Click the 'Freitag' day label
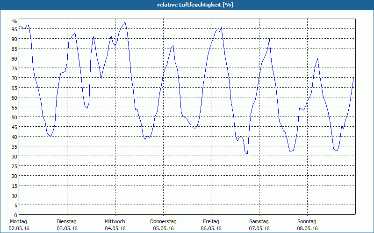Viewport: 374px width, 233px height. (x=211, y=222)
